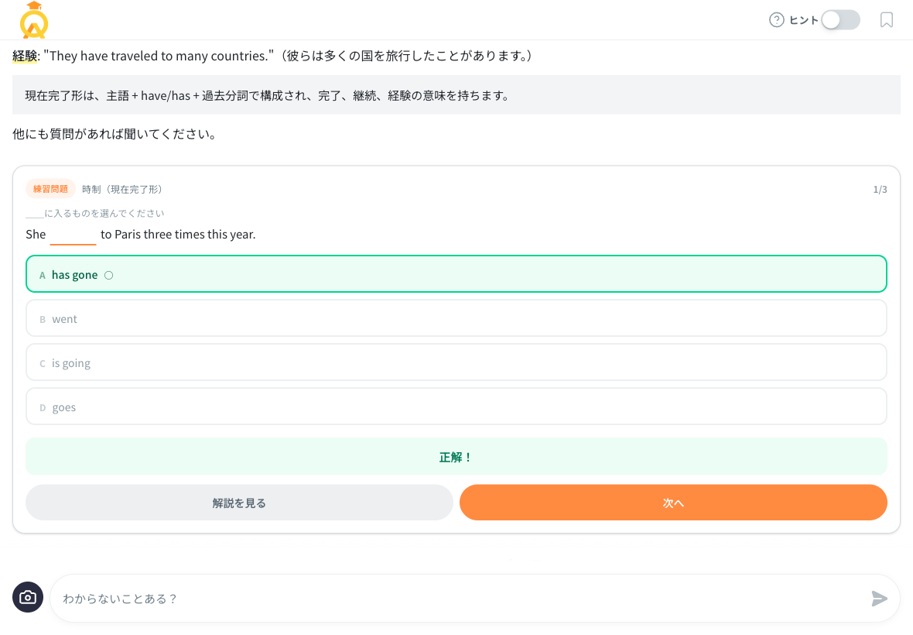Image resolution: width=913 pixels, height=635 pixels.
Task: Click the camera icon in the chat bar
Action: pos(28,597)
